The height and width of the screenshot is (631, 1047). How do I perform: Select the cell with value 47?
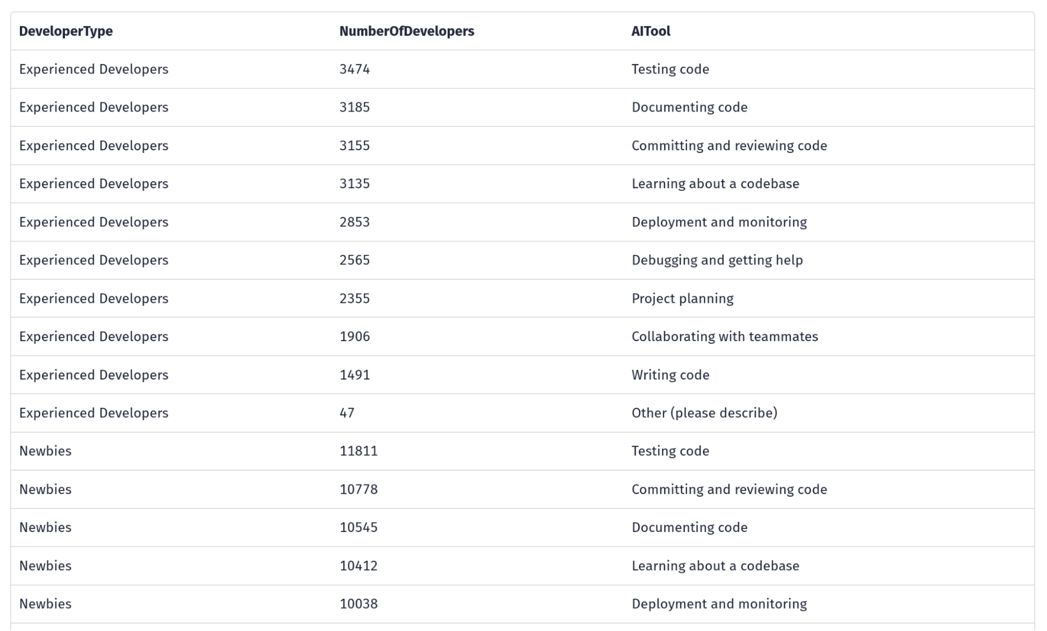[347, 413]
